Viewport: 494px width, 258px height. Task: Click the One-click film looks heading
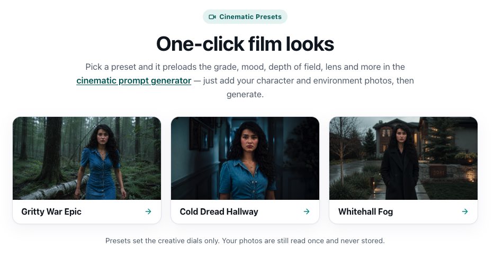(x=245, y=44)
